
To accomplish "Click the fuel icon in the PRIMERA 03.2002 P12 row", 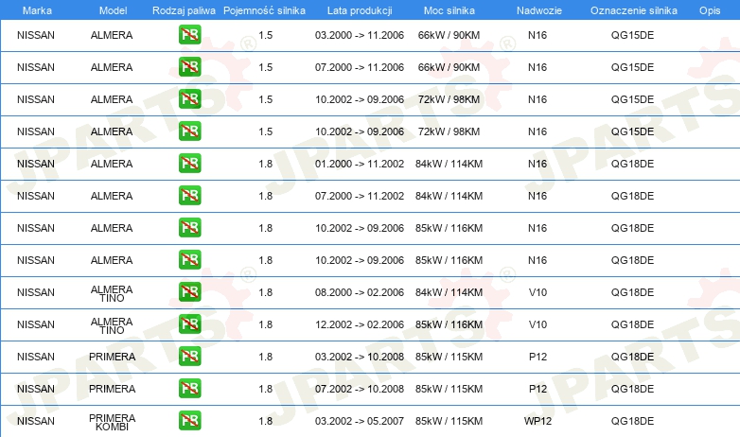I will click(x=189, y=356).
